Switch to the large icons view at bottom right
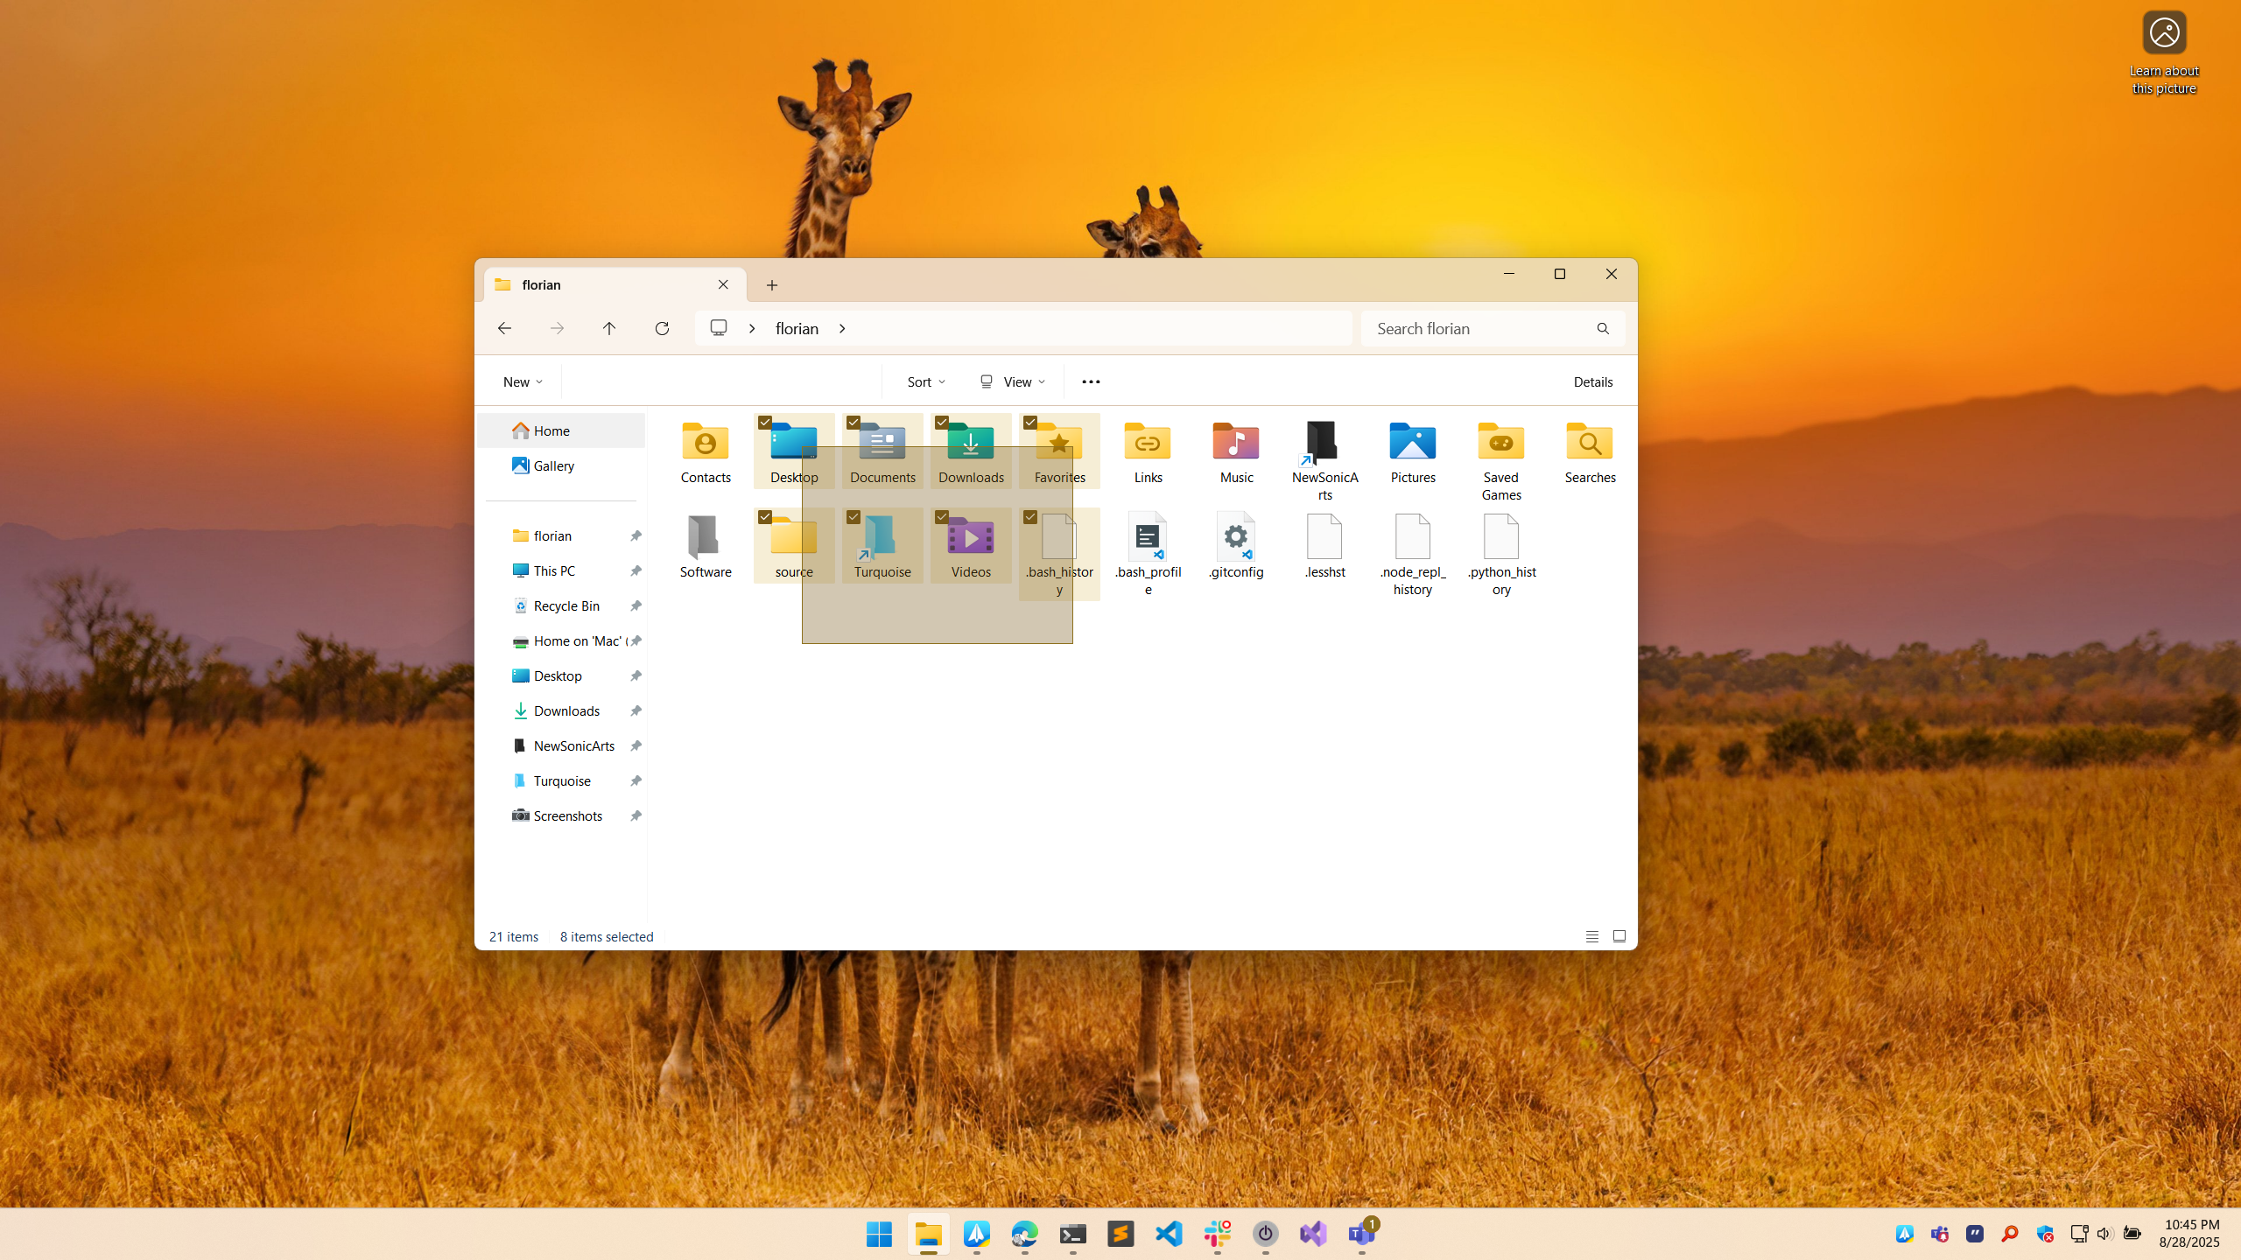This screenshot has height=1260, width=2241. pyautogui.click(x=1619, y=936)
